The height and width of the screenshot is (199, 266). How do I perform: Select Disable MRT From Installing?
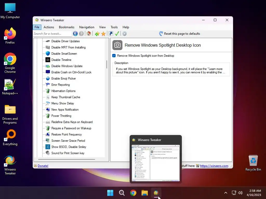pos(68,47)
